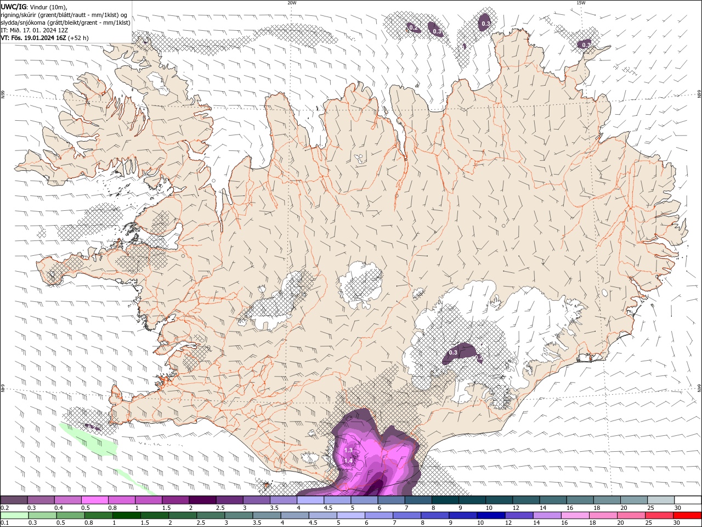The width and height of the screenshot is (702, 527).
Task: Click the '15W' longitude label
Action: (x=581, y=3)
